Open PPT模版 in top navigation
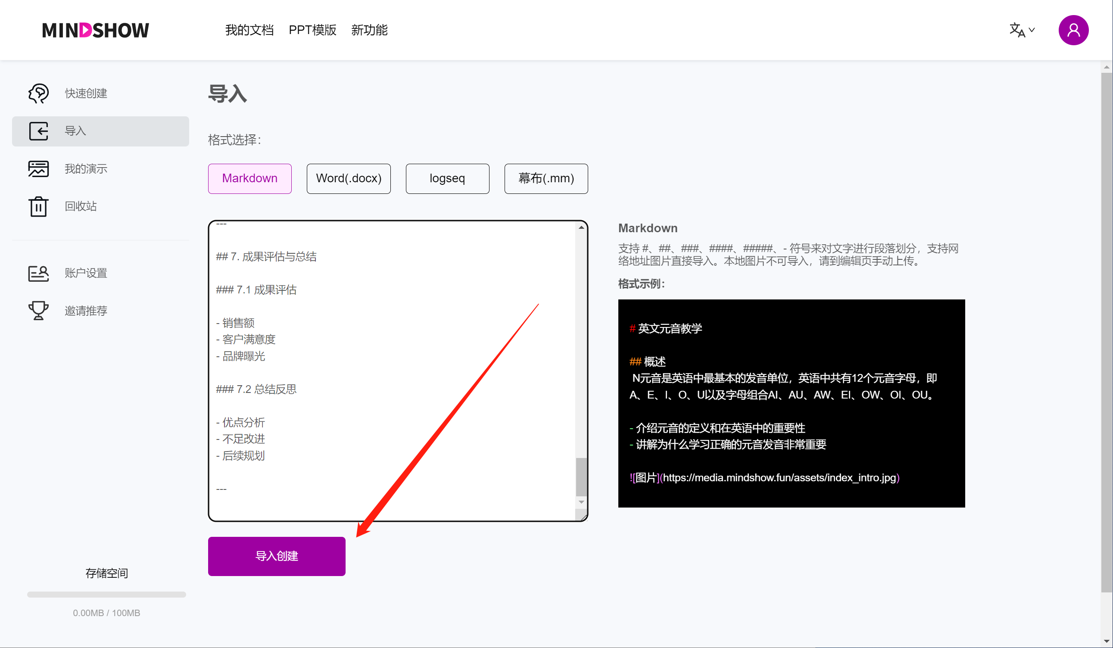The height and width of the screenshot is (648, 1113). tap(312, 30)
